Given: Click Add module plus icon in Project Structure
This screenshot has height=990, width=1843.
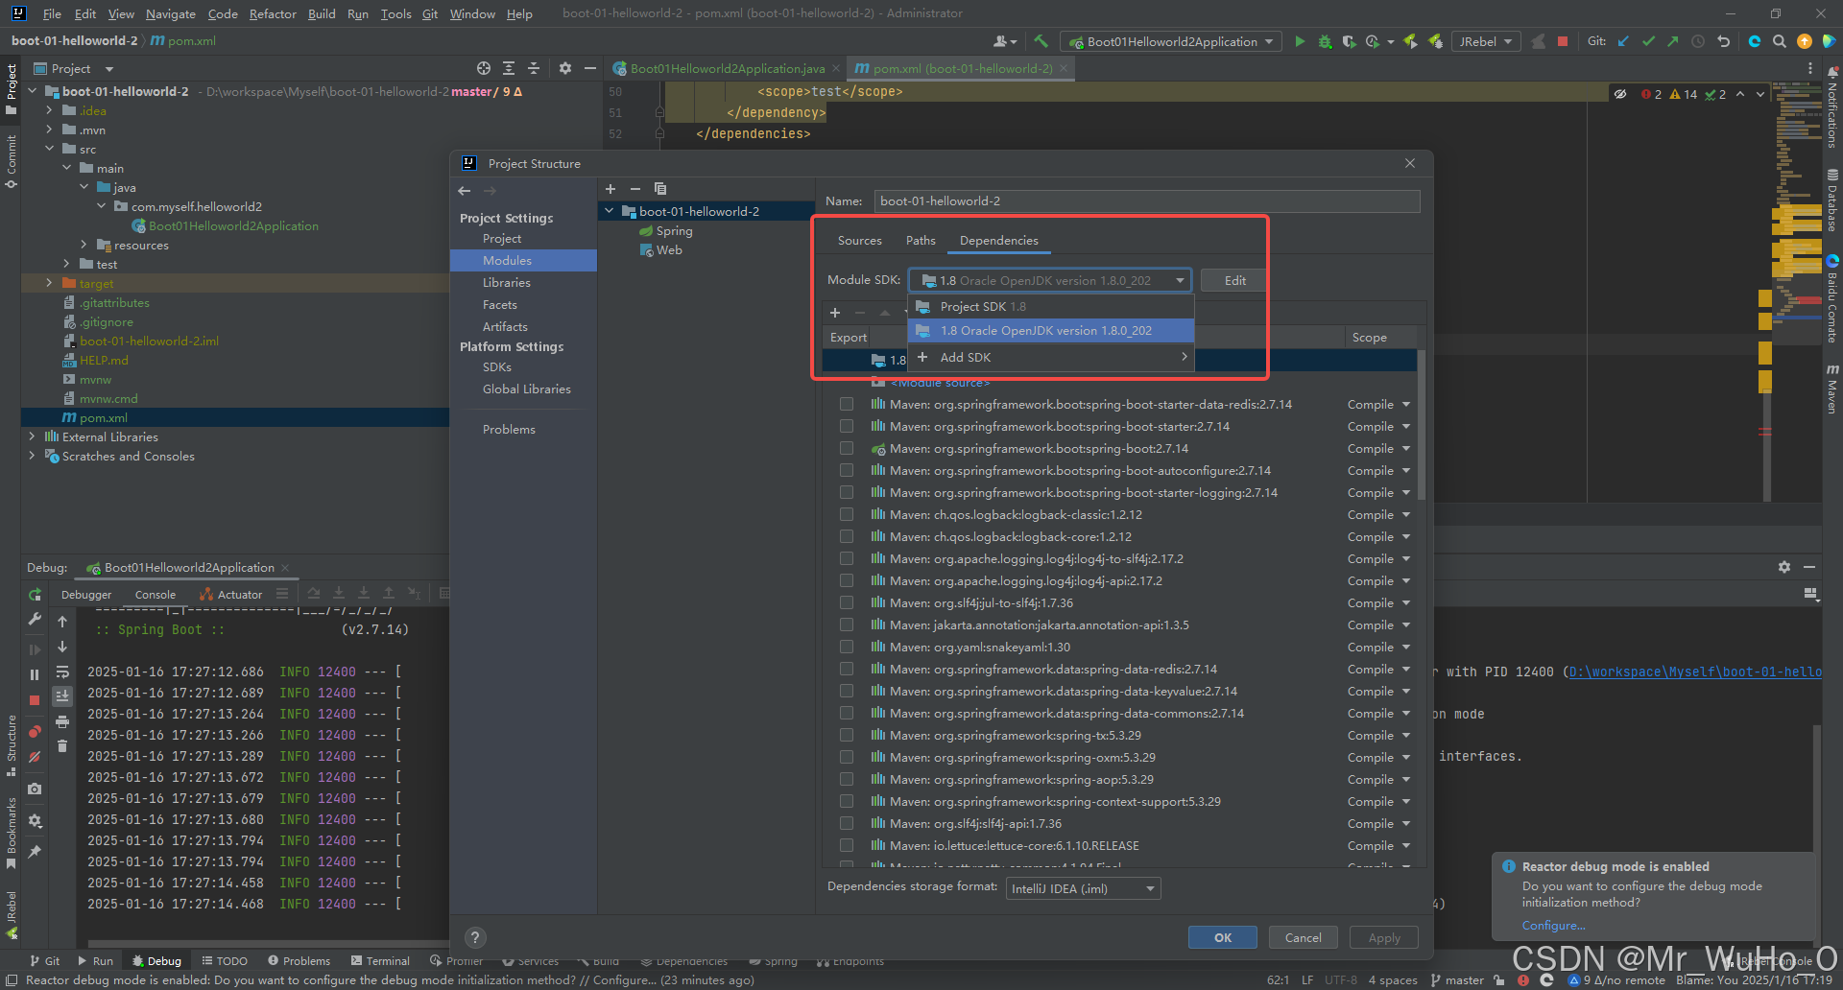Looking at the screenshot, I should tap(610, 188).
